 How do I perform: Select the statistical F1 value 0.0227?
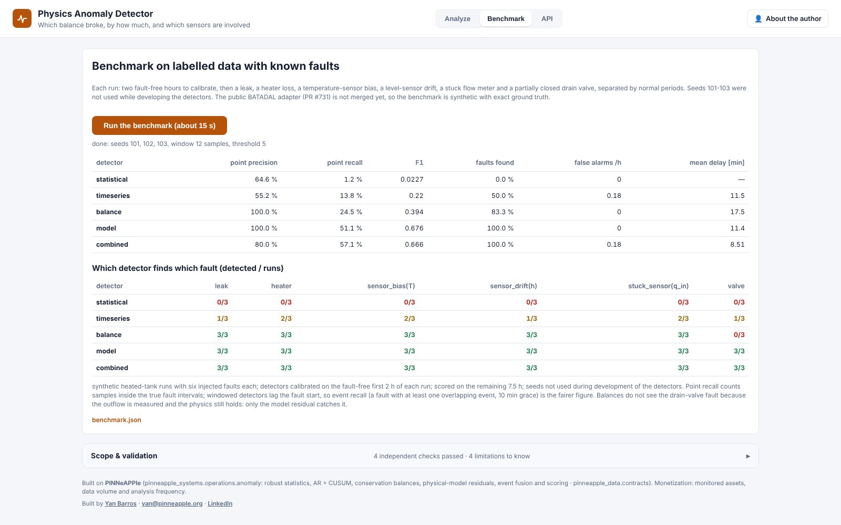pyautogui.click(x=412, y=180)
